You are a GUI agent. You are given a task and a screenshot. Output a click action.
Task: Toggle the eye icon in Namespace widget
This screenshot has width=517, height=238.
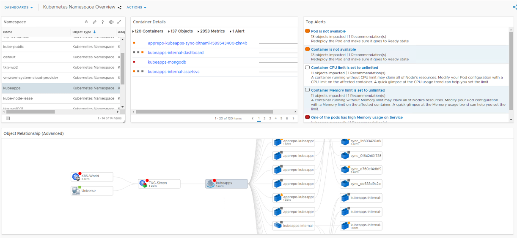pos(111,22)
